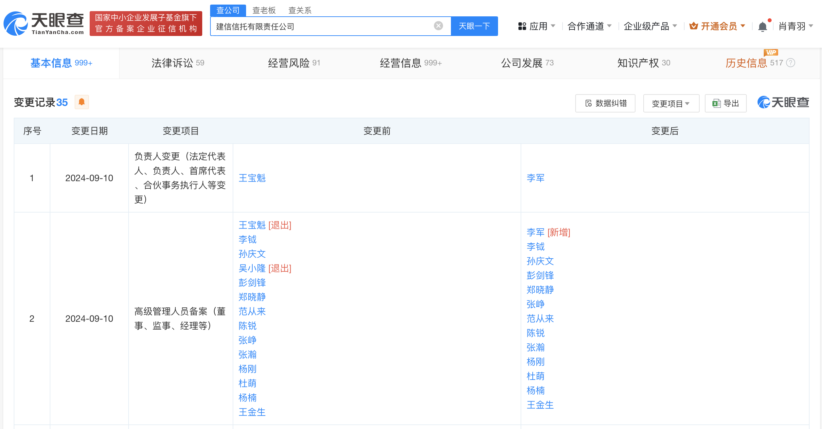Open 郑晓静 link in 变更后 column
822x429 pixels.
point(540,290)
